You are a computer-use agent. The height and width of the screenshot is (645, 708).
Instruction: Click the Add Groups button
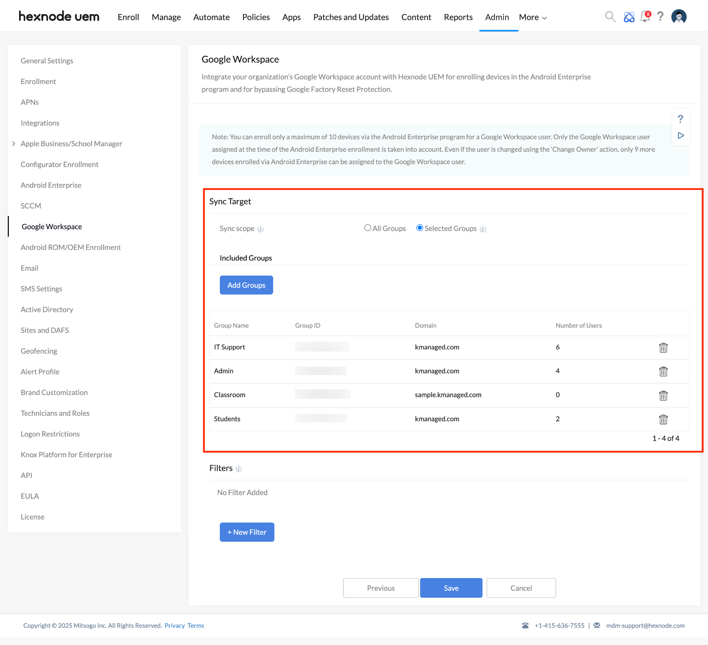(246, 285)
